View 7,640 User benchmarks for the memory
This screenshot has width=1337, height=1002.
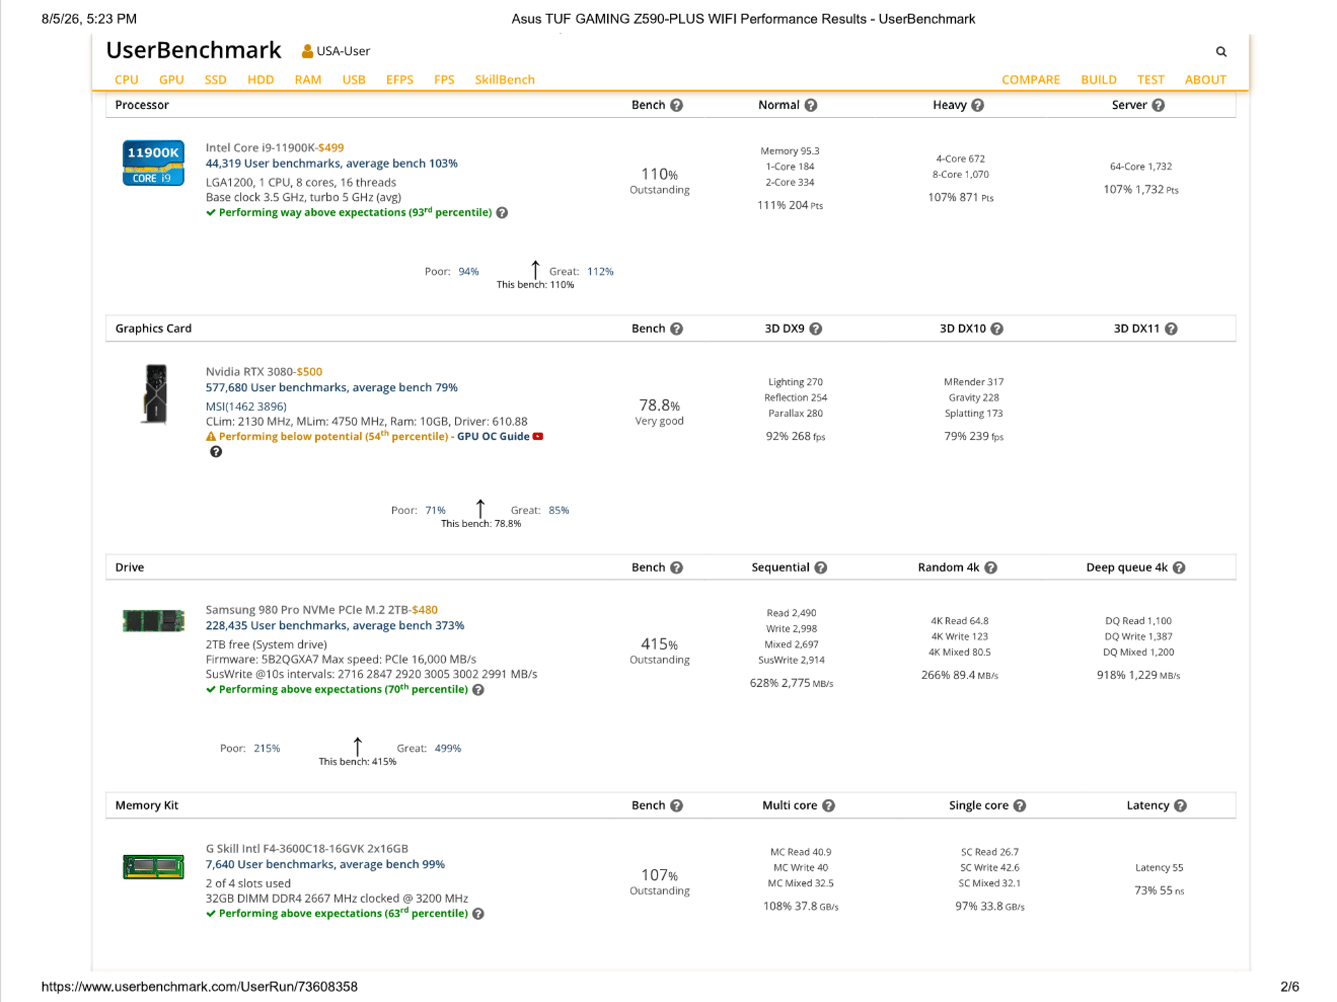[325, 864]
